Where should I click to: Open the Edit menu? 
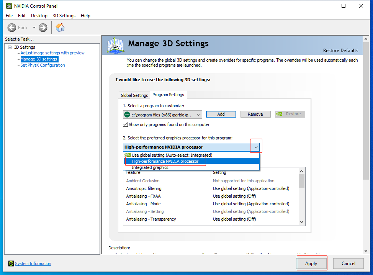pos(22,16)
